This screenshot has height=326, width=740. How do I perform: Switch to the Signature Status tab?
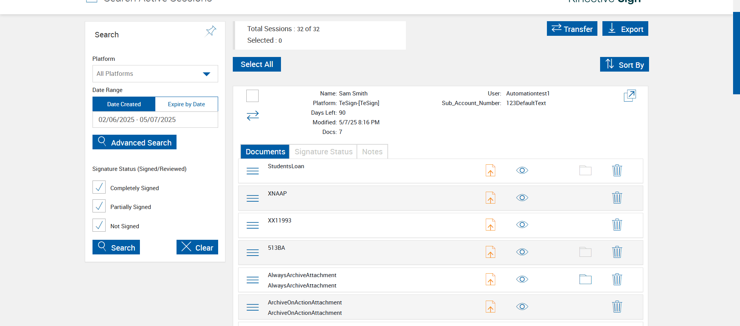click(x=323, y=152)
